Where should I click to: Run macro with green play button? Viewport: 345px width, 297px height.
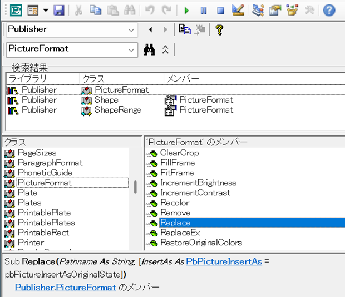(186, 11)
